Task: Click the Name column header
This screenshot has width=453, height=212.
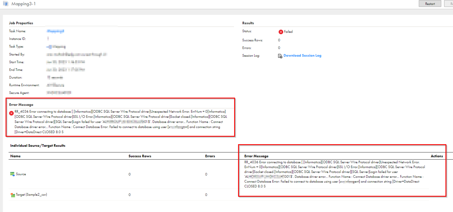Action: [x=15, y=156]
